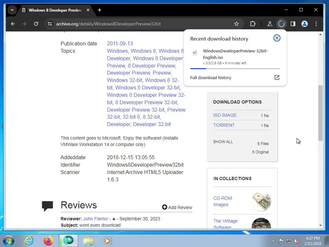Open the 'Developer 32-bit' topic link
The height and width of the screenshot is (247, 329).
(x=152, y=124)
